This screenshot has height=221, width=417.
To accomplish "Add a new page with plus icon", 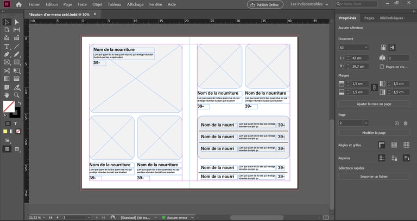I will tap(397, 123).
